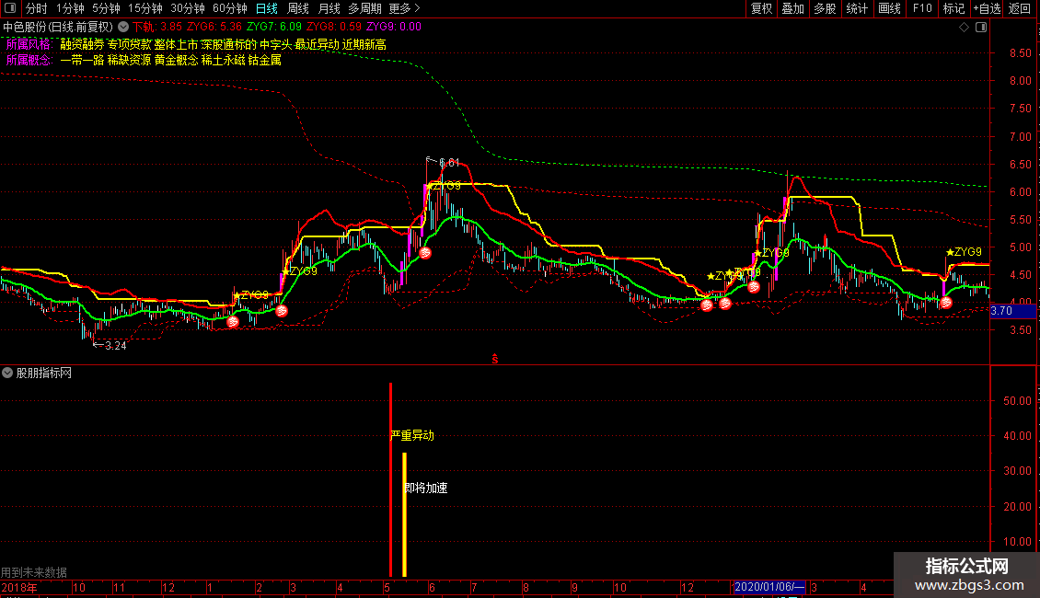Click the 即将加速 label text
The image size is (1040, 598).
(426, 488)
